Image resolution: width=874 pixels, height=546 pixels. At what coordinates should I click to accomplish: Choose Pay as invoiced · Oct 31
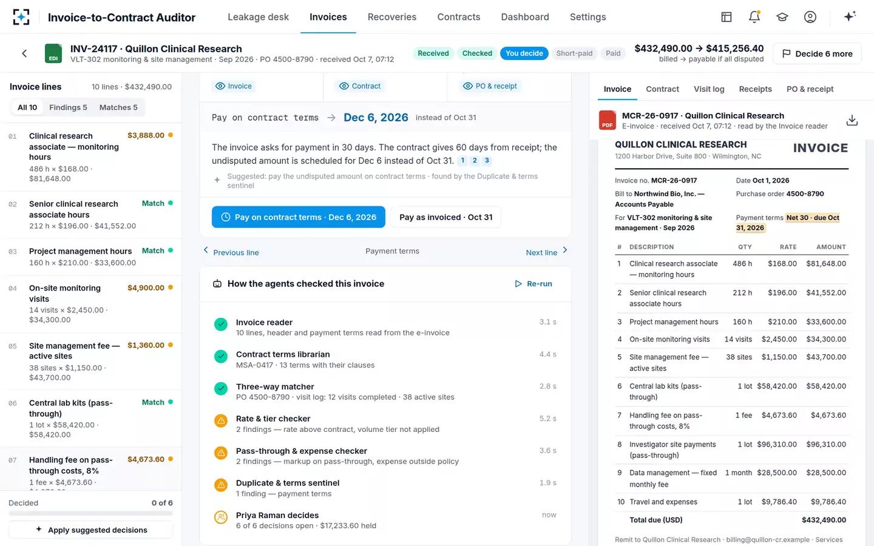(446, 217)
